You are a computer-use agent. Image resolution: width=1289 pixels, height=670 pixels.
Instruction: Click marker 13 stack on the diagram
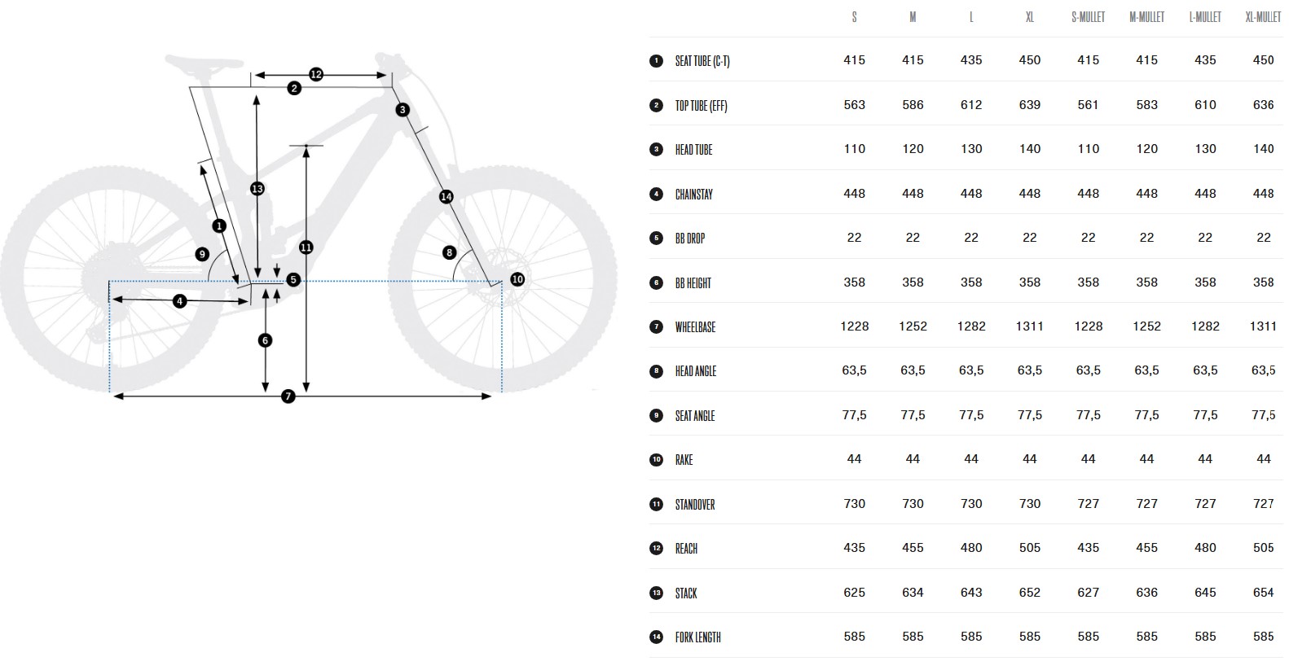257,189
